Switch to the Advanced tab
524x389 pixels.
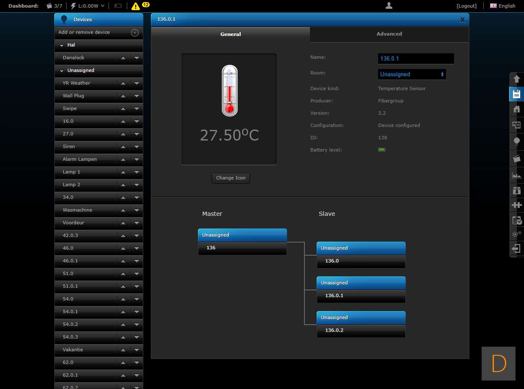(x=389, y=34)
